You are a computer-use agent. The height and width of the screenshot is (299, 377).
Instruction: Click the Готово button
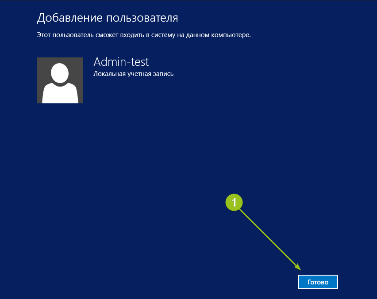click(x=318, y=282)
